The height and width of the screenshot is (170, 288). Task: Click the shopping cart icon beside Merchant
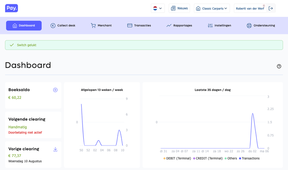click(93, 25)
